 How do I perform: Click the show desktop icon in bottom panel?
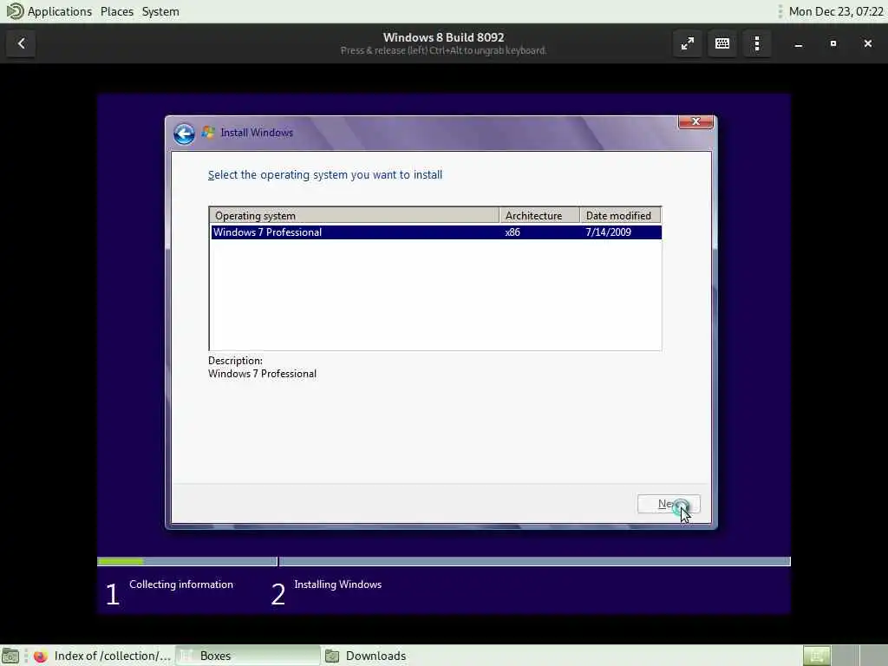point(10,656)
